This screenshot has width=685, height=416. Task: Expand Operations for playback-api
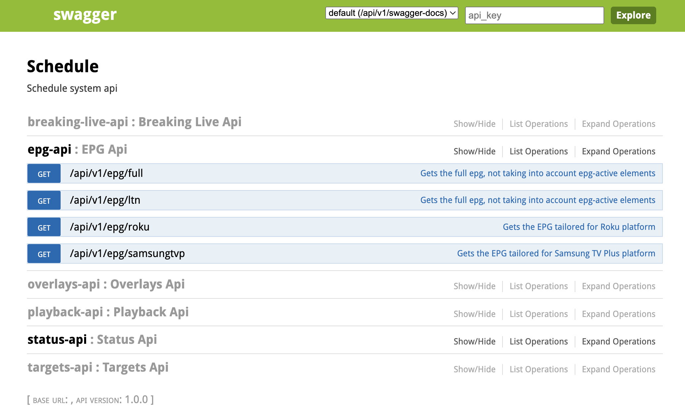(x=619, y=314)
